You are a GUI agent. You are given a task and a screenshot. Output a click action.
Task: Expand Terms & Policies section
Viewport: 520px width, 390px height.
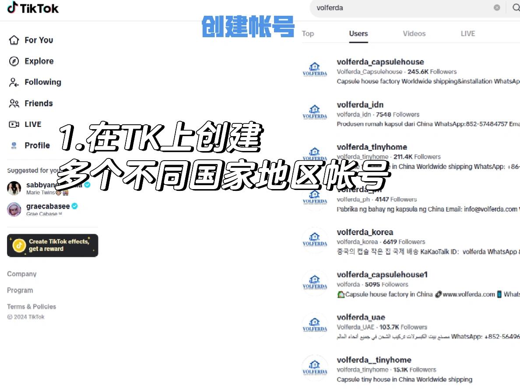tap(32, 306)
